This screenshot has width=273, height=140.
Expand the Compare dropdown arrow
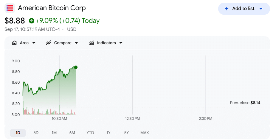tap(76, 43)
